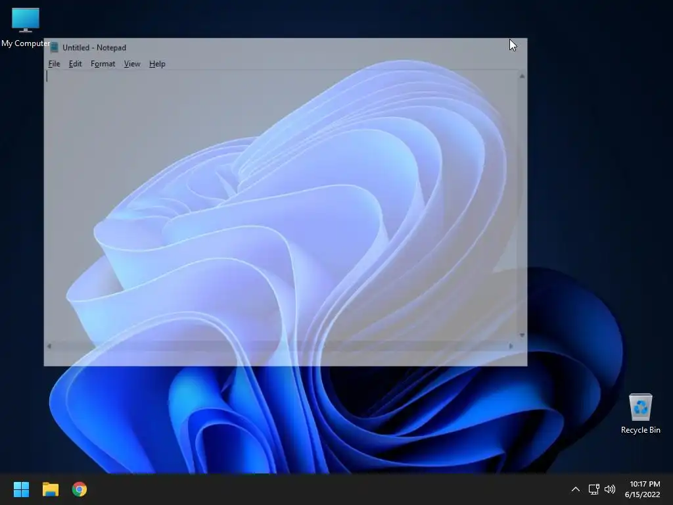The width and height of the screenshot is (673, 505).
Task: Open the network status tray icon
Action: click(593, 489)
